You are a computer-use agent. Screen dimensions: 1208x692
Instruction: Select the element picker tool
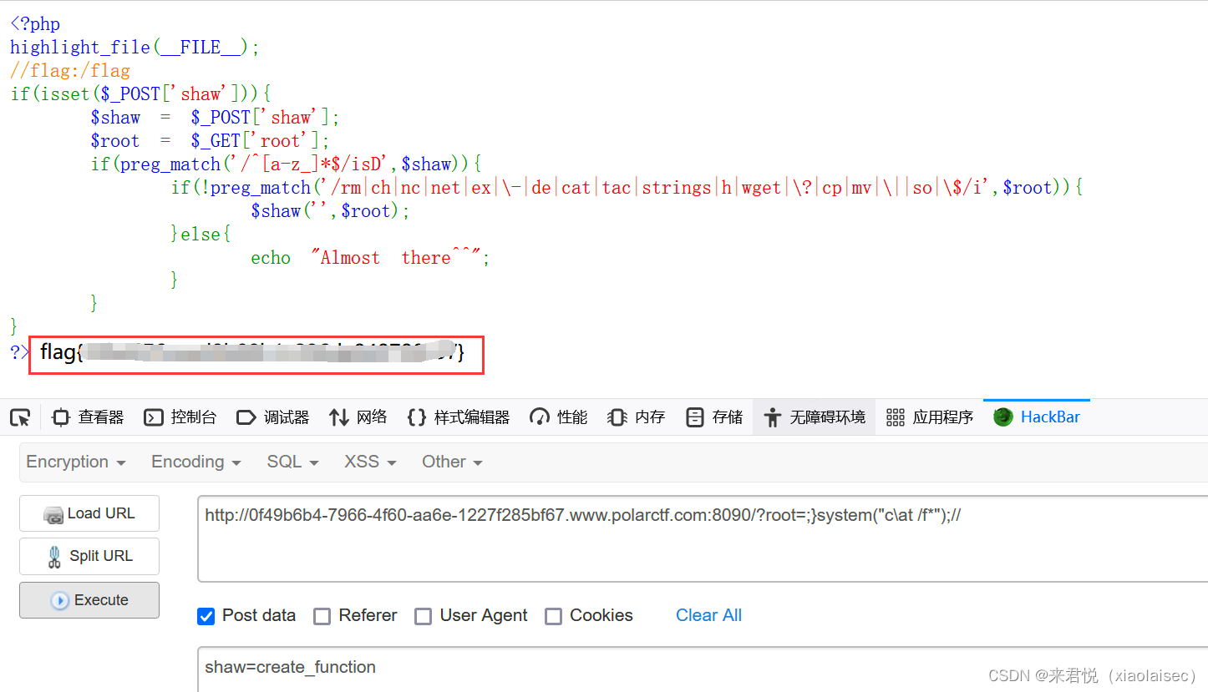click(x=18, y=417)
